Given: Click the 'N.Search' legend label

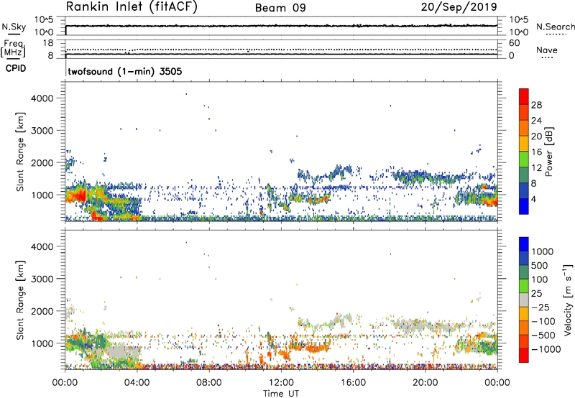Looking at the screenshot, I should (x=555, y=27).
